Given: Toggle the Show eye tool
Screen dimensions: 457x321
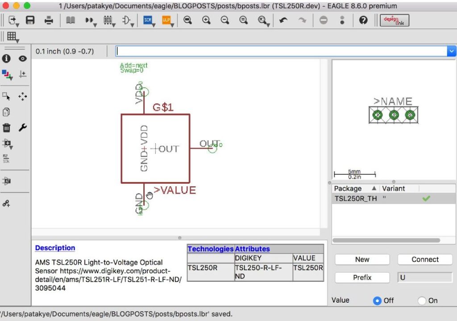Looking at the screenshot, I should 22,59.
